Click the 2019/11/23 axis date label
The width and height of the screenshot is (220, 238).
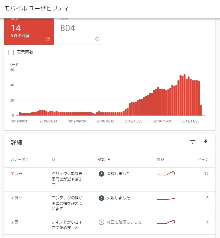191,121
